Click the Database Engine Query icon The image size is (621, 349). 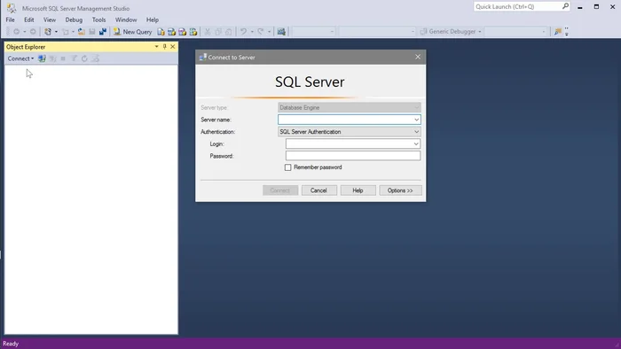[161, 32]
